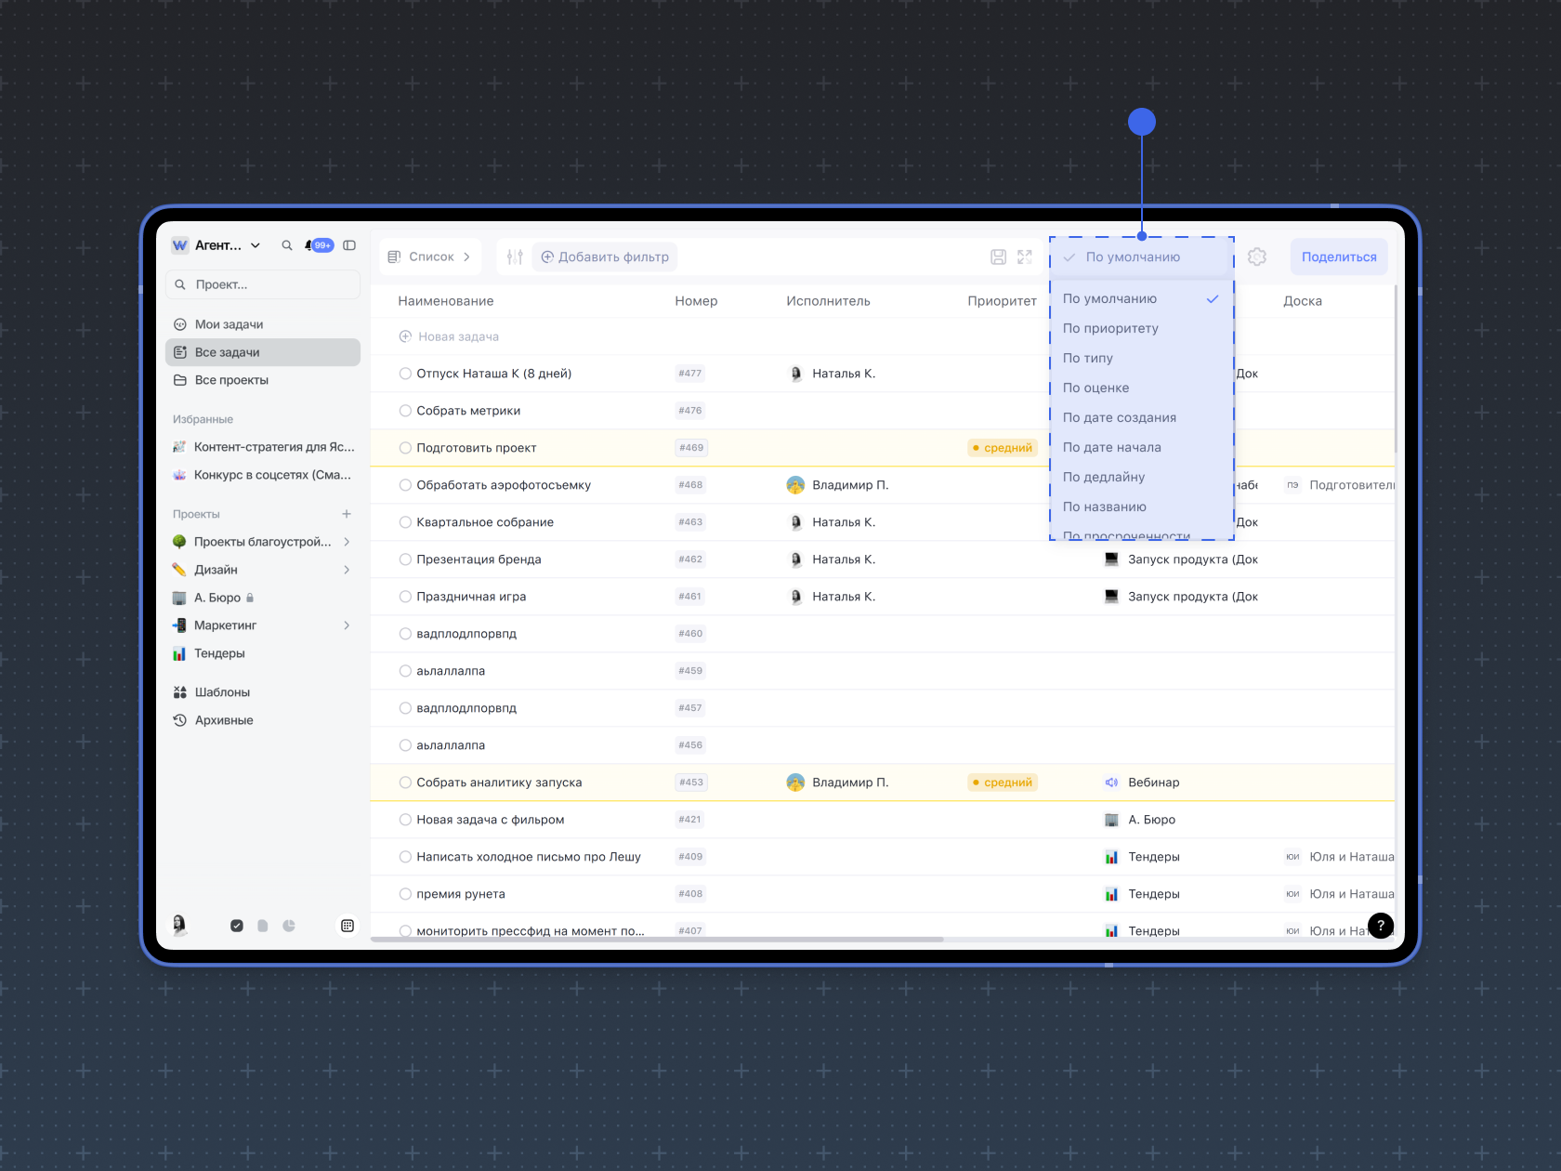Select 'По приоритету' sort option

coord(1110,328)
